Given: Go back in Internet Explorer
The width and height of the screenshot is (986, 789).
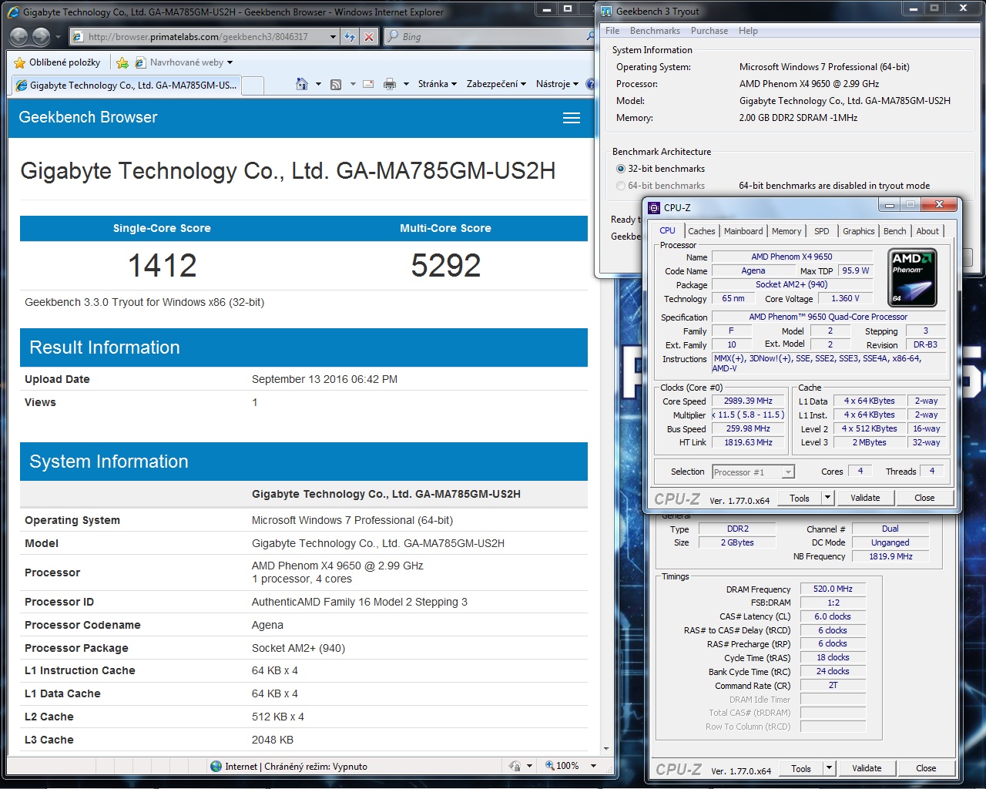Looking at the screenshot, I should 19,36.
